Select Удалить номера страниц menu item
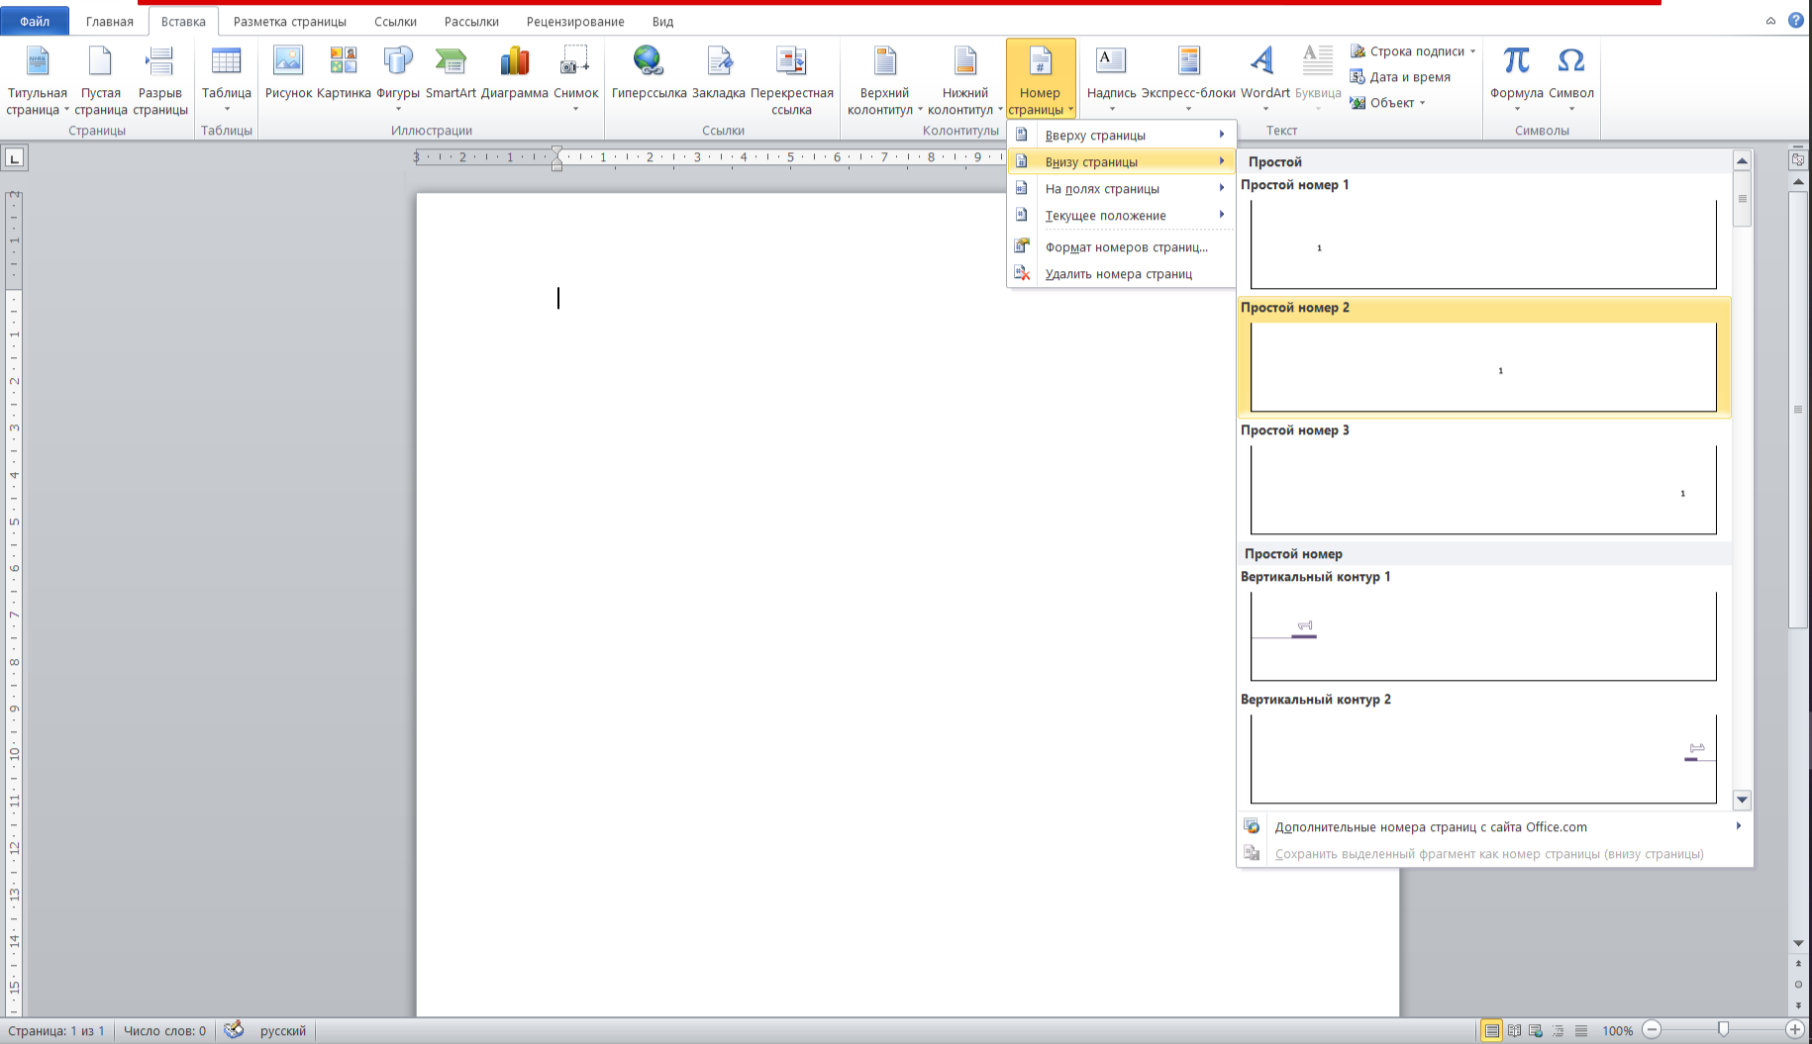The width and height of the screenshot is (1812, 1044). (1118, 274)
